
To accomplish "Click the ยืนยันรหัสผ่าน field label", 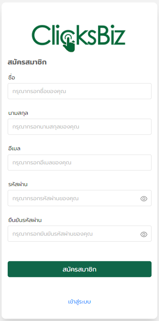I will [x=25, y=220].
